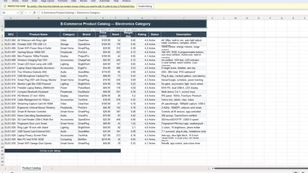The image size is (308, 173).
Task: Select the 'Computing' category cell
Action: coord(69,140)
